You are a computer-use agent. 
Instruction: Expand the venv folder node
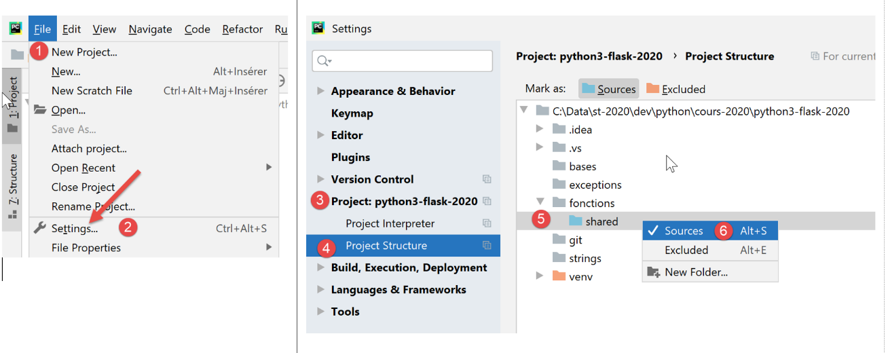(540, 276)
